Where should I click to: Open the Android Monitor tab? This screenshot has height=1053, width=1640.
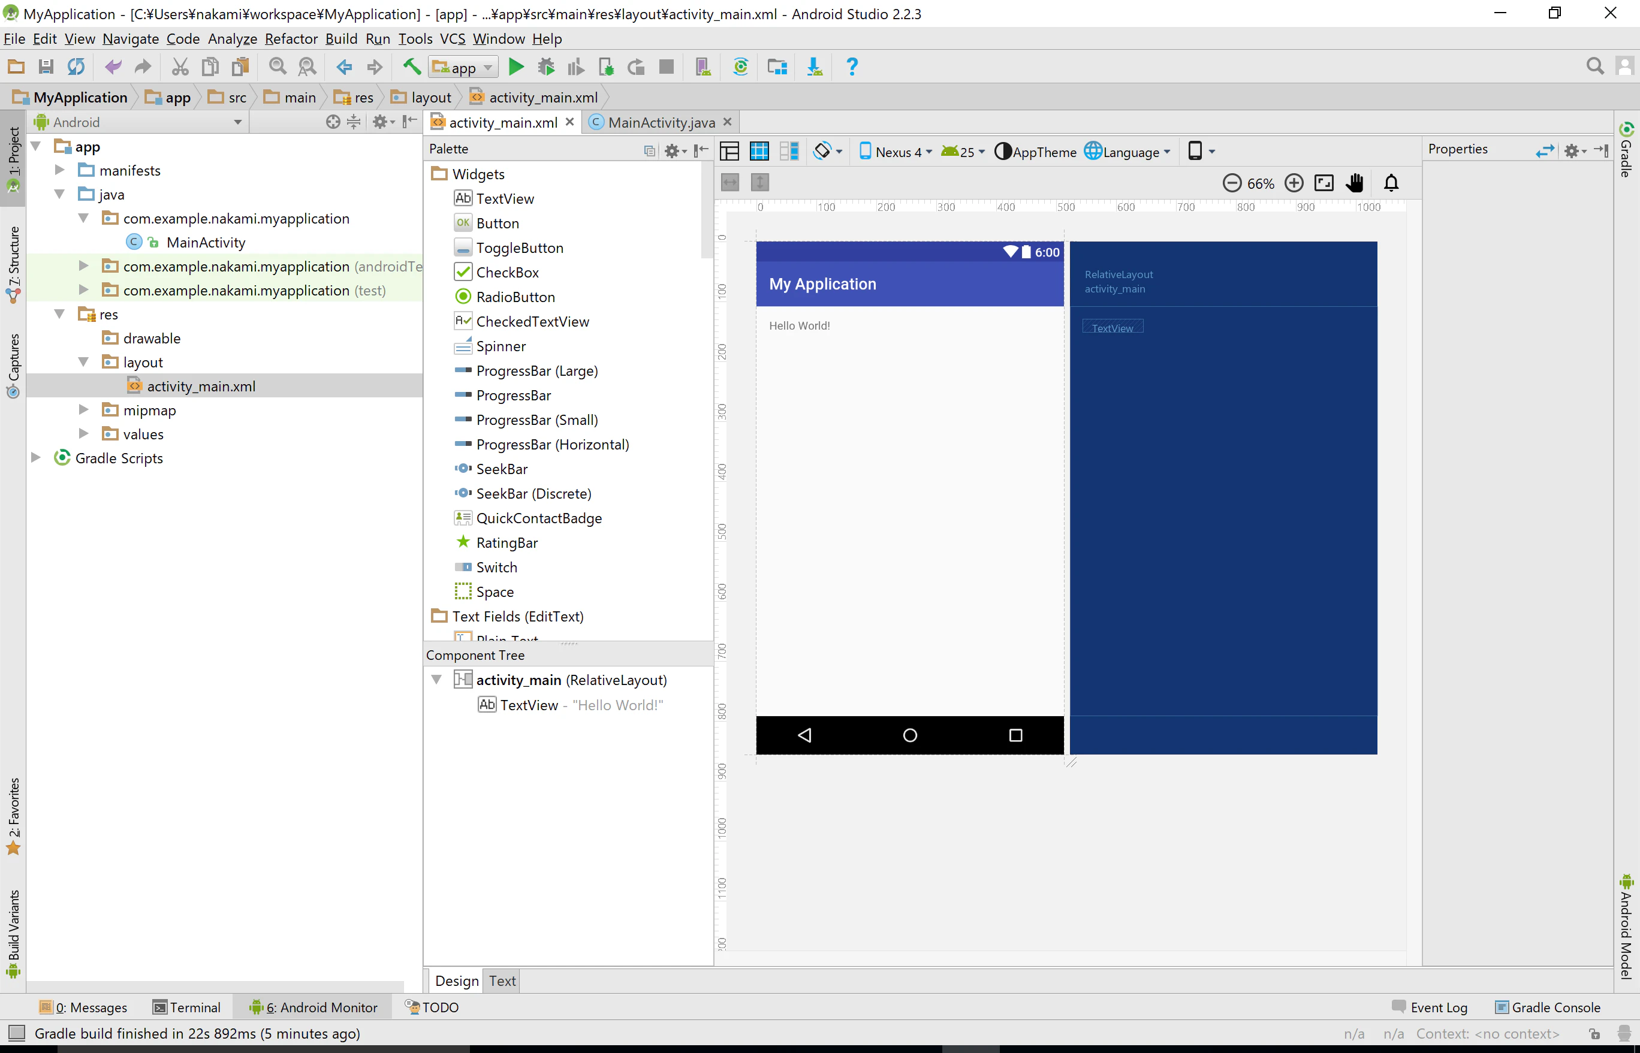click(314, 1007)
